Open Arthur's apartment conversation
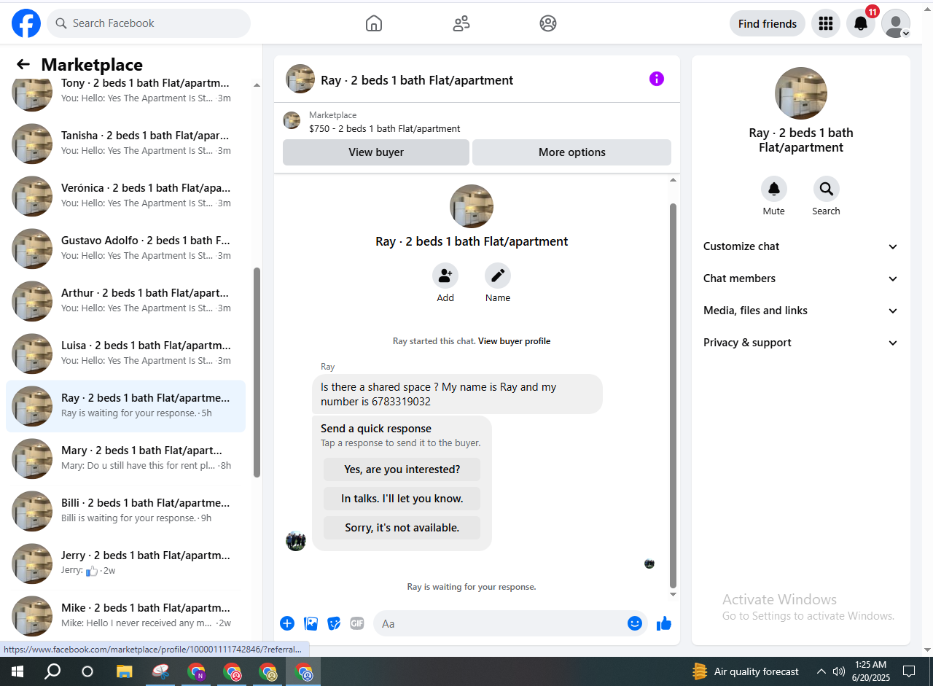Screen dimensions: 933x686 [125, 301]
